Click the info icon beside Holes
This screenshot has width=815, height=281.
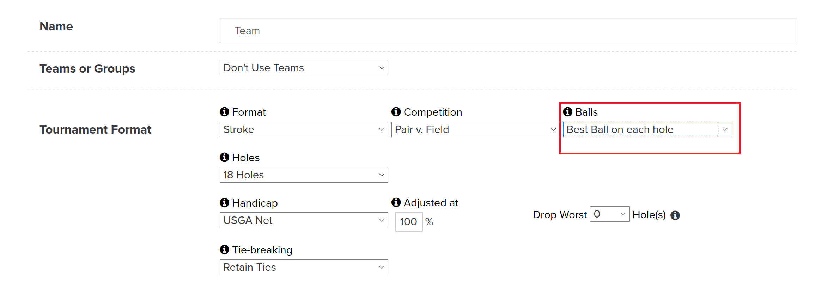pyautogui.click(x=224, y=157)
